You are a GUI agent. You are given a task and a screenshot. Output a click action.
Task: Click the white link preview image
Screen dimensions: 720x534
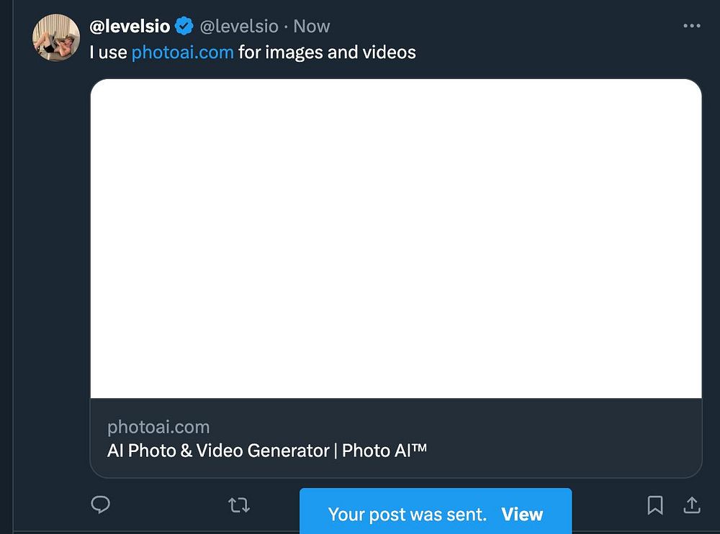[x=395, y=238]
